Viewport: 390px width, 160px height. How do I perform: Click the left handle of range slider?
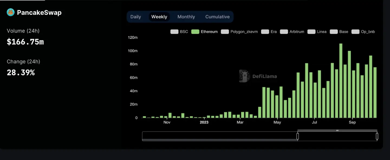coord(298,136)
